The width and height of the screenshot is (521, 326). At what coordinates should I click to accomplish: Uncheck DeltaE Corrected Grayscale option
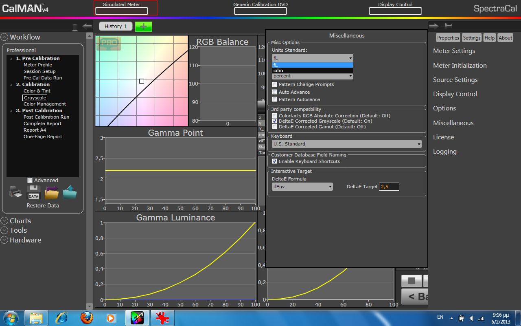(275, 121)
